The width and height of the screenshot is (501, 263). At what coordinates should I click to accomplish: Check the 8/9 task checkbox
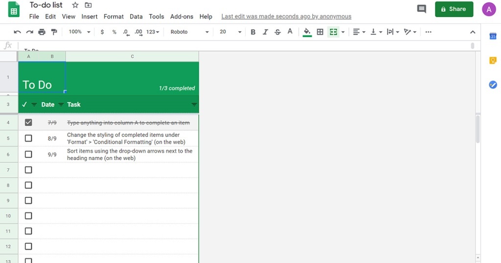(28, 138)
